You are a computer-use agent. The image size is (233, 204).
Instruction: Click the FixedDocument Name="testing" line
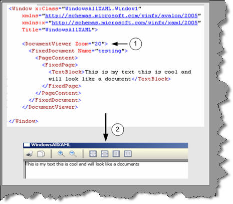78,51
